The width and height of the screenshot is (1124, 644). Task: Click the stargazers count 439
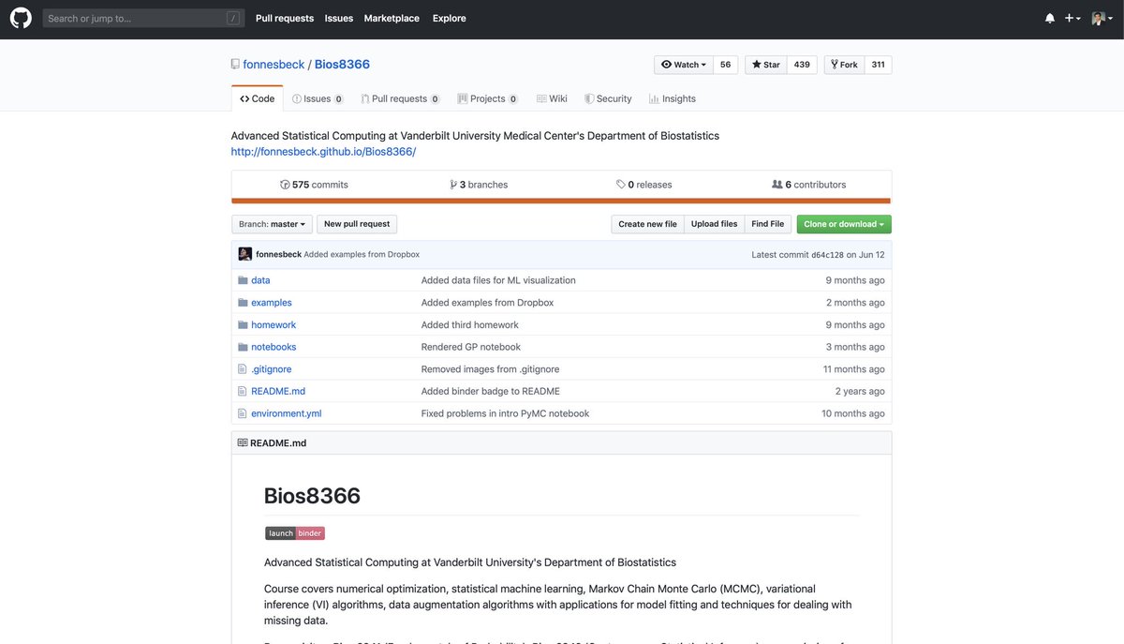(802, 65)
